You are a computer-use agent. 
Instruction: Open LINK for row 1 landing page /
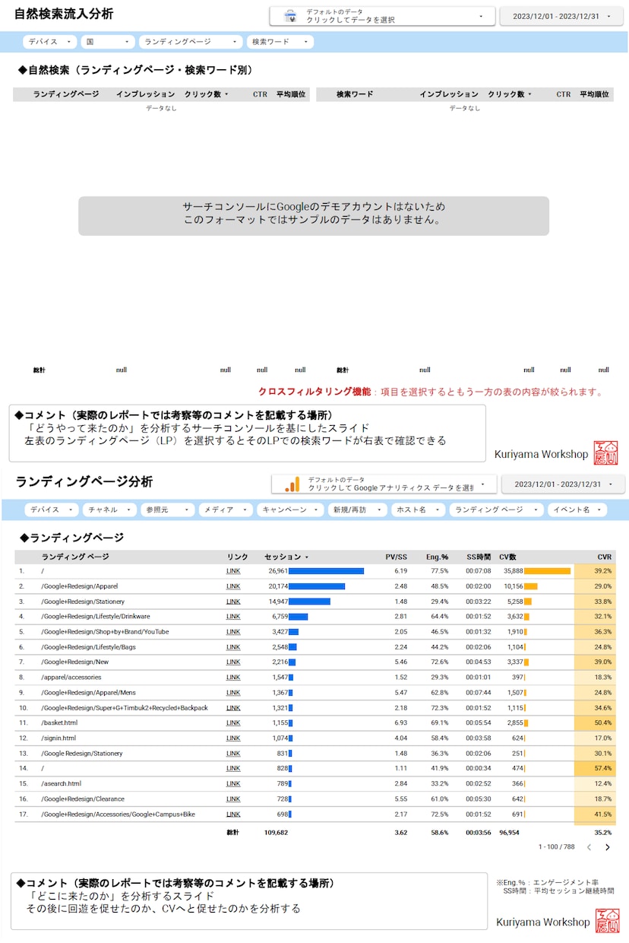[x=233, y=571]
